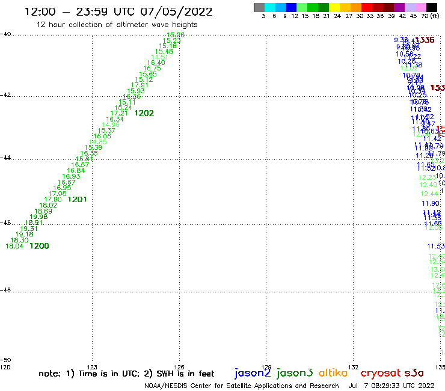Click the '1336' time marker near the top right
This screenshot has width=445, height=391.
(425, 40)
